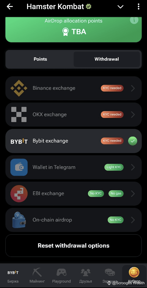Open the Playground gamepad tab

pyautogui.click(x=62, y=275)
